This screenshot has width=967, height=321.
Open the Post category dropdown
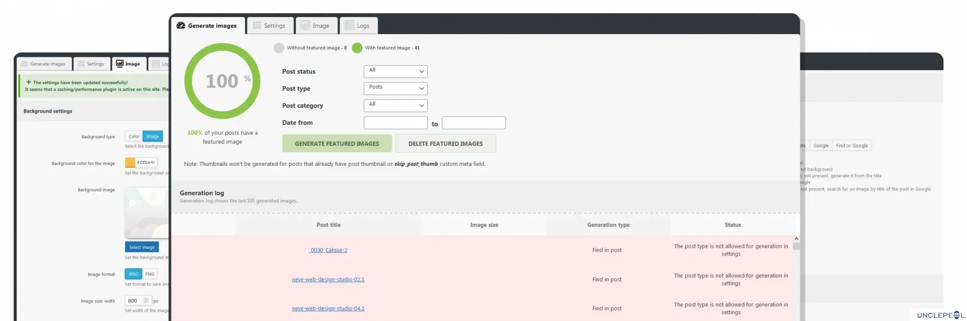[395, 106]
